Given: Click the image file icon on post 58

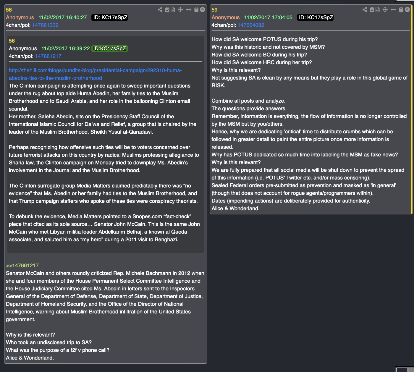Looking at the screenshot, I should point(173,9).
